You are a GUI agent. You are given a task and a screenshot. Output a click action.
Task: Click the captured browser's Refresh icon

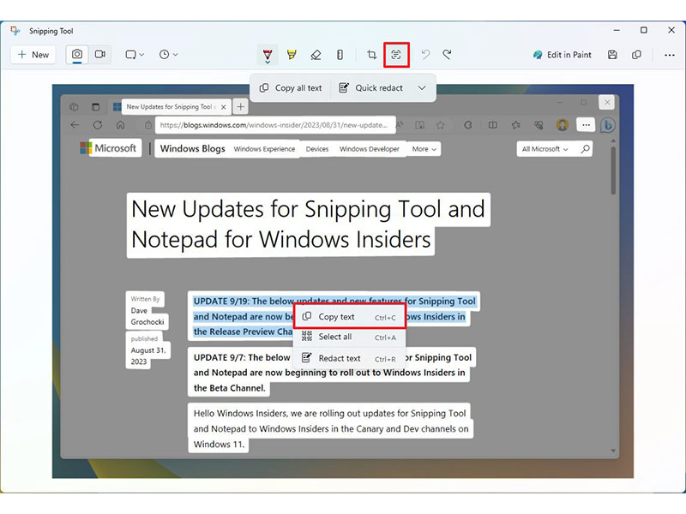[98, 125]
